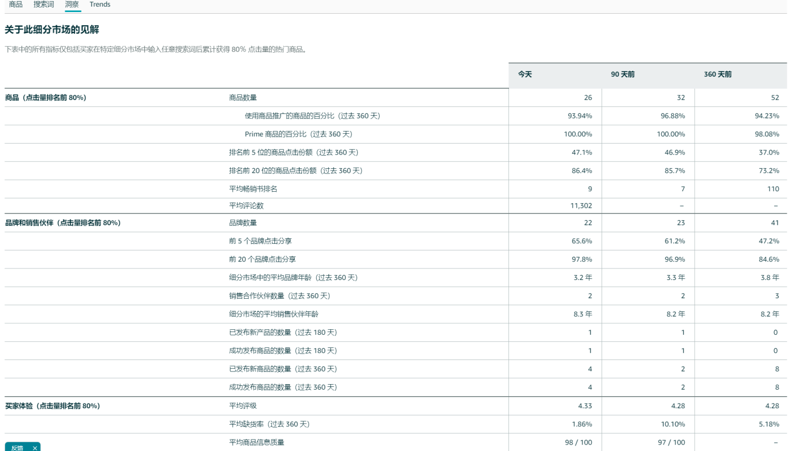Viewport: 789px width, 451px height.
Task: Select the 商品数量 row label
Action: (242, 97)
